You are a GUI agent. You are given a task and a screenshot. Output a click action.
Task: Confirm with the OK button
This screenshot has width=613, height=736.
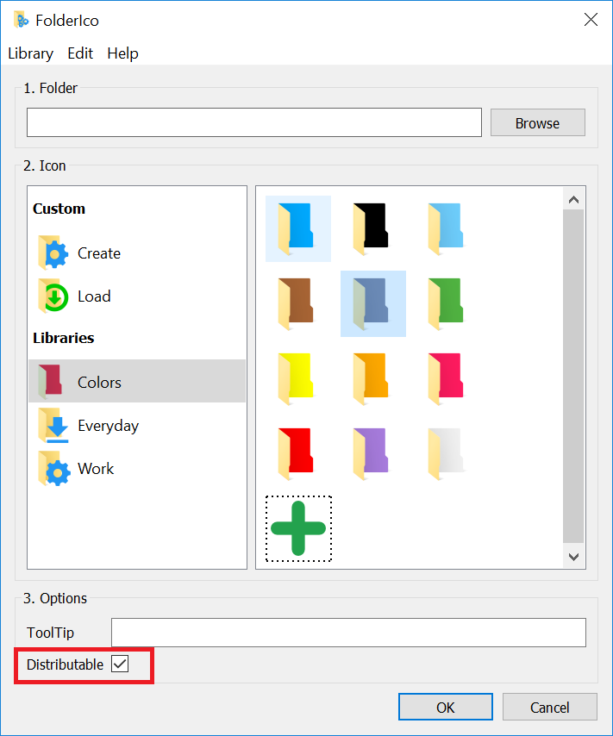445,707
